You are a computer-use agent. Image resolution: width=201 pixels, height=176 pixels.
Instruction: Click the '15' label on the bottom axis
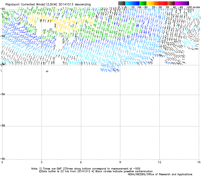click(199, 162)
